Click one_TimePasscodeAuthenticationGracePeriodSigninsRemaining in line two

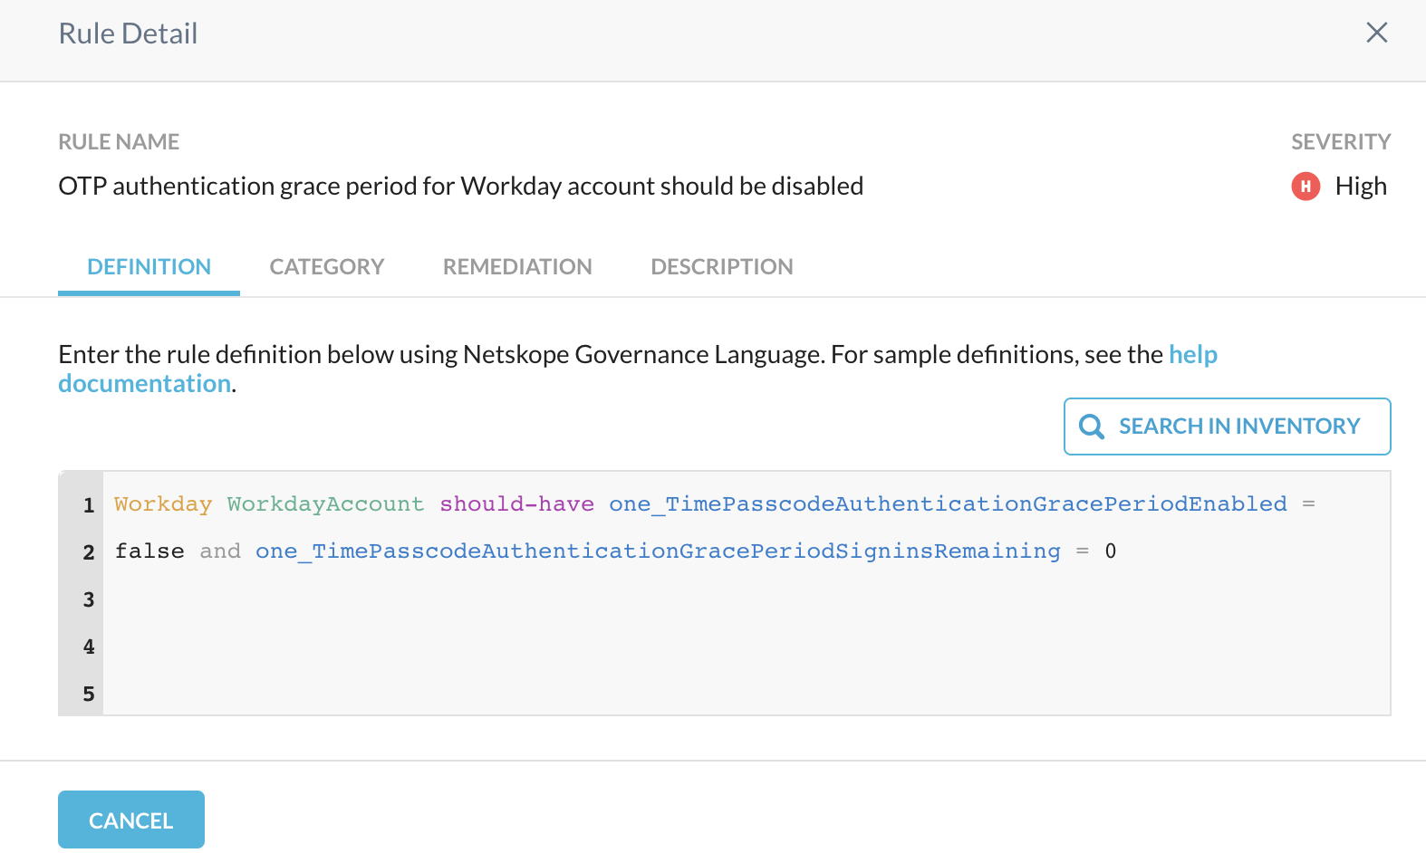coord(658,551)
